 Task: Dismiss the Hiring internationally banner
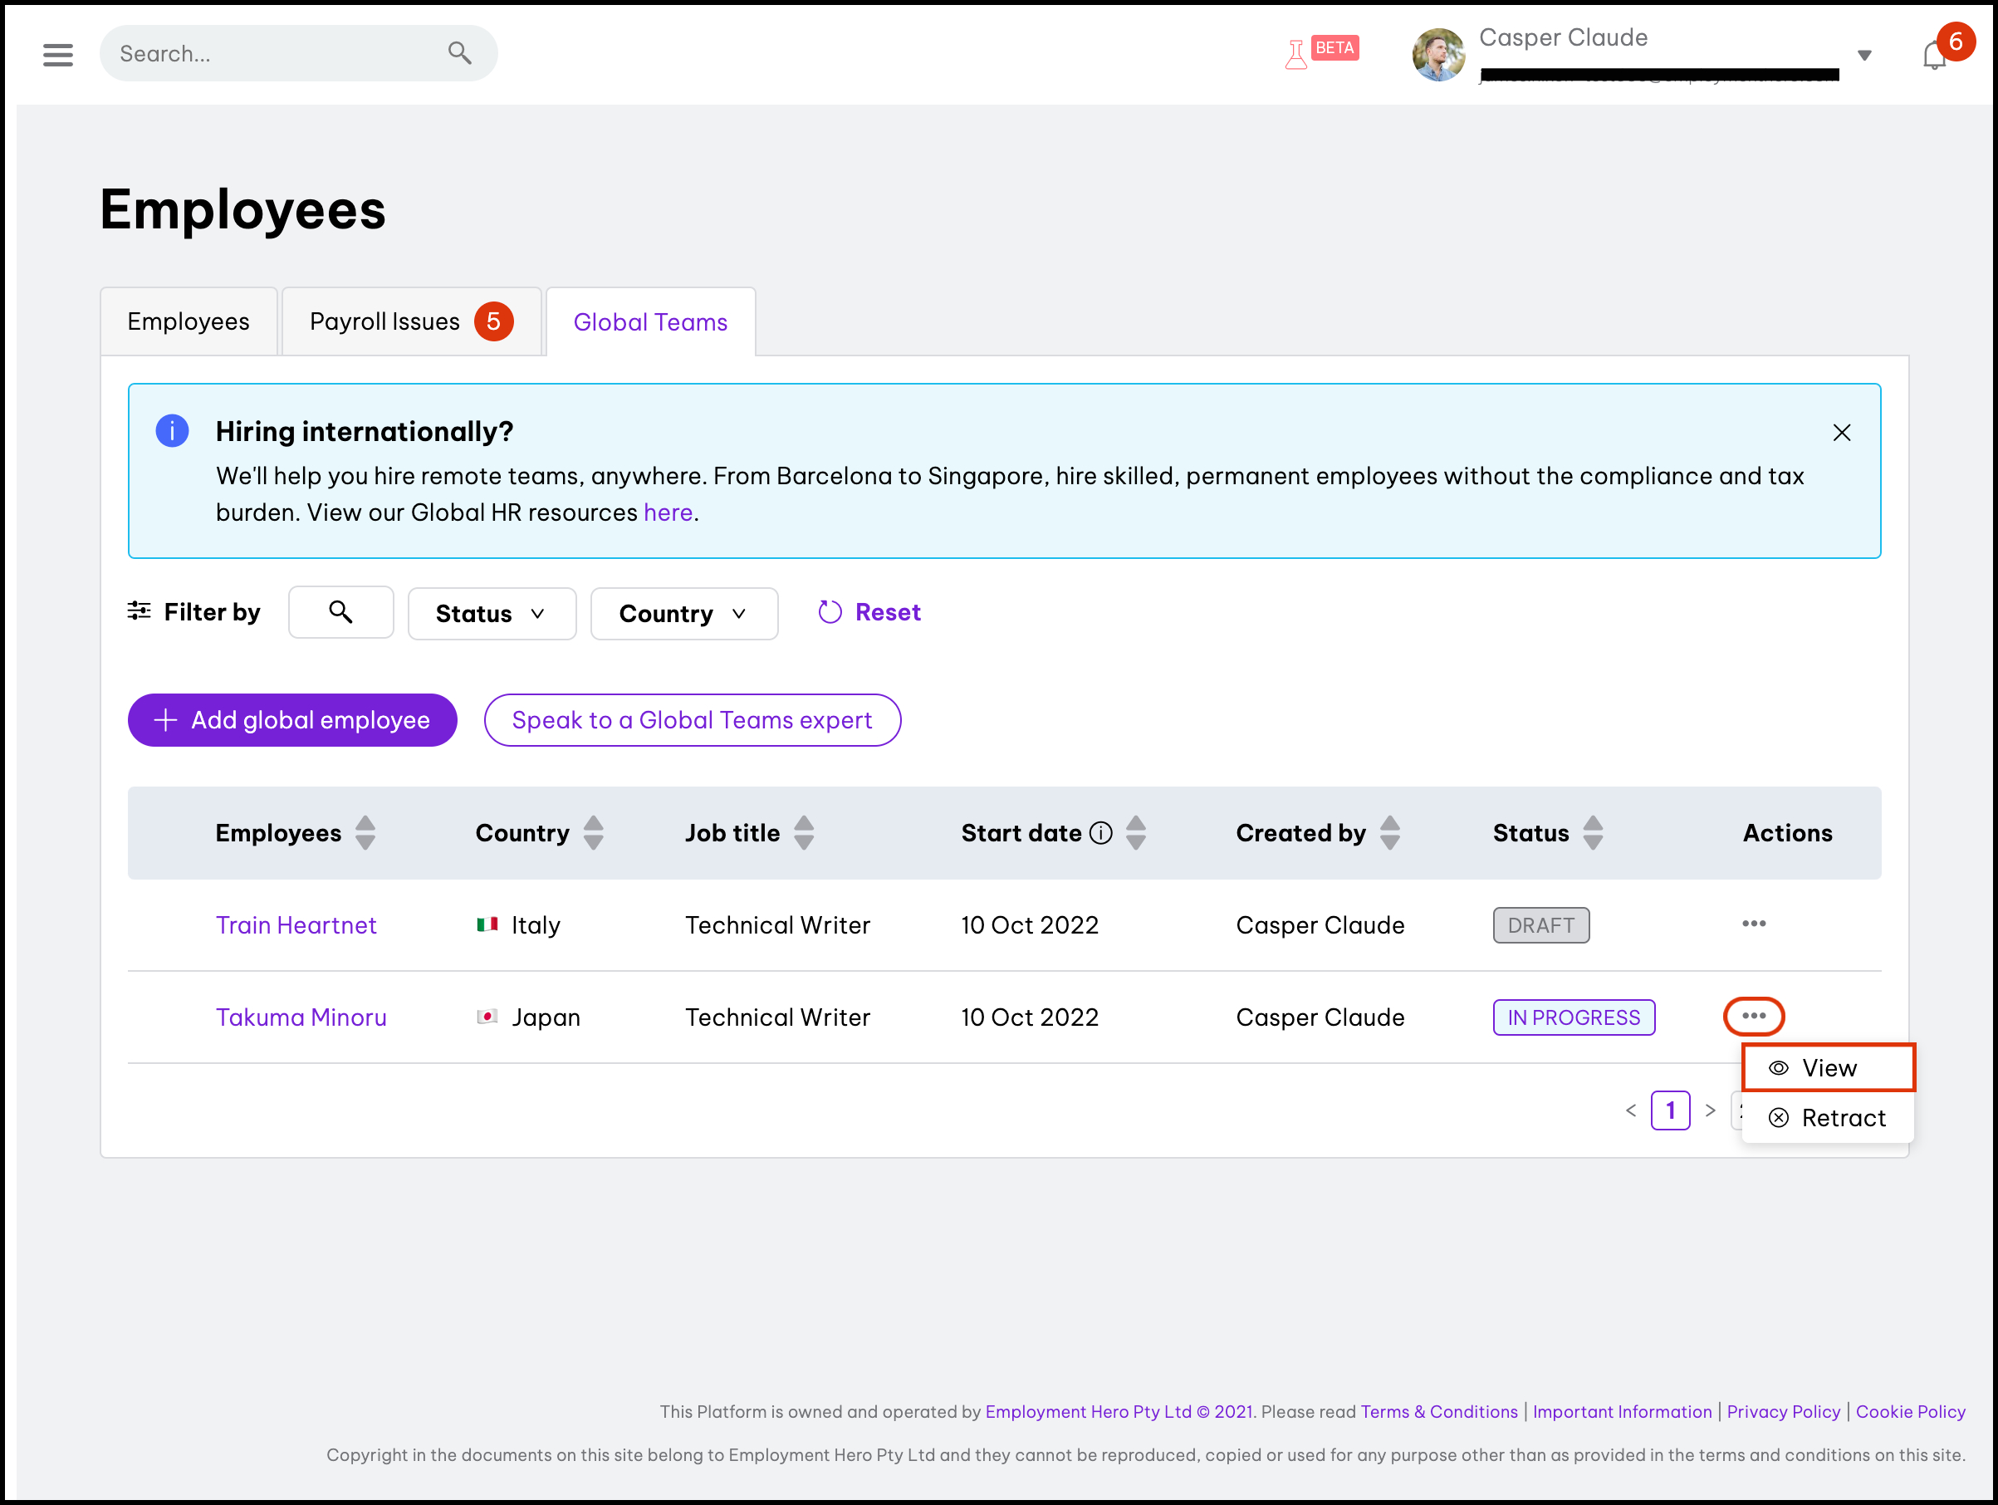(x=1842, y=433)
